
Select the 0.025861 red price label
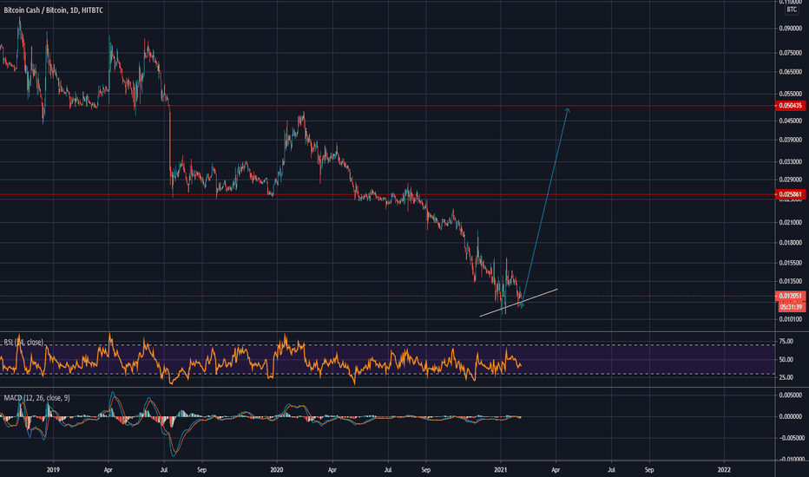[x=791, y=194]
